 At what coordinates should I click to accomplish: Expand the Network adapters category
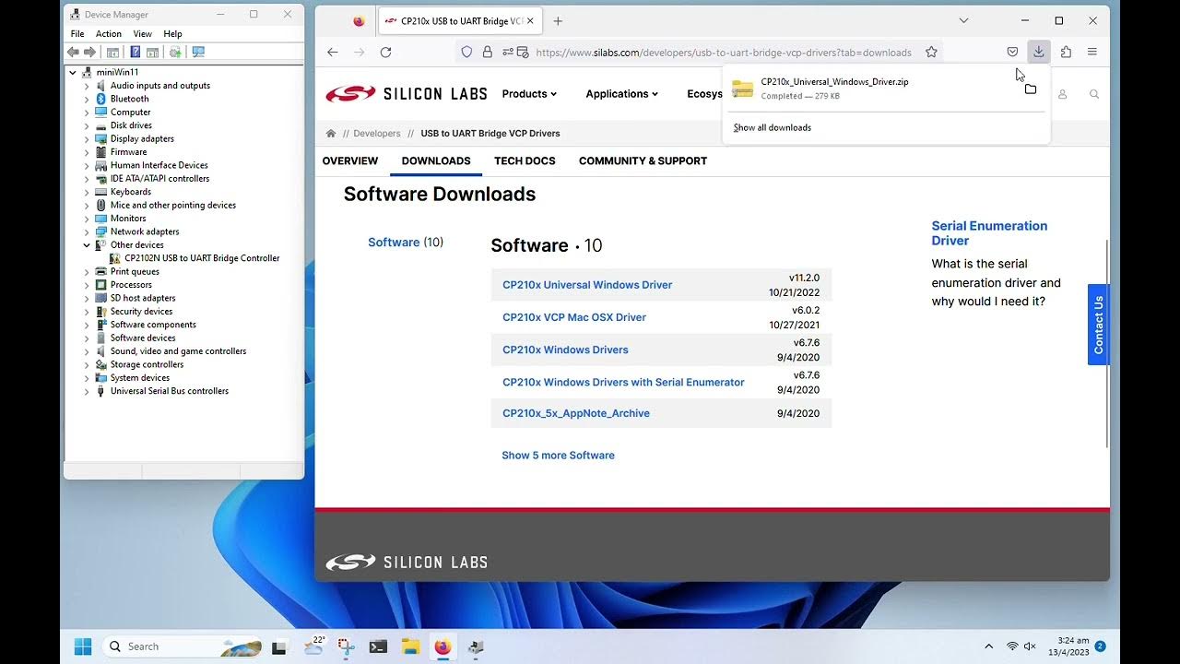coord(87,231)
